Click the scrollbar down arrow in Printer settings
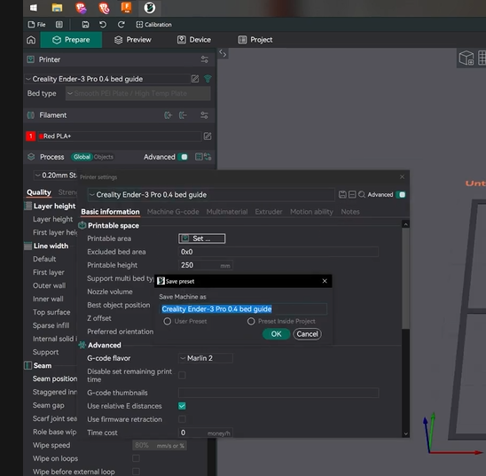 click(405, 433)
